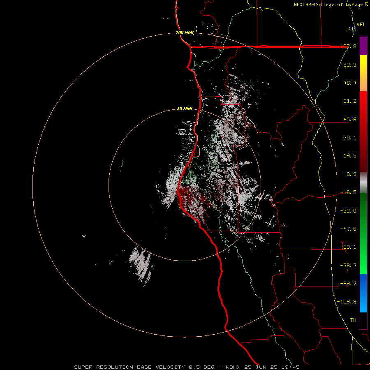Pick the dark TH segment of color bar
The height and width of the screenshot is (370, 370).
click(363, 320)
